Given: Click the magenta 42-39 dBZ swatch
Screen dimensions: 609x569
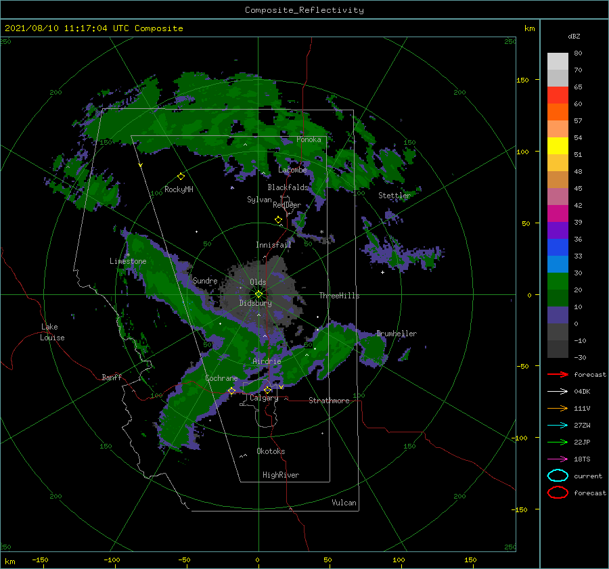Looking at the screenshot, I should [558, 214].
